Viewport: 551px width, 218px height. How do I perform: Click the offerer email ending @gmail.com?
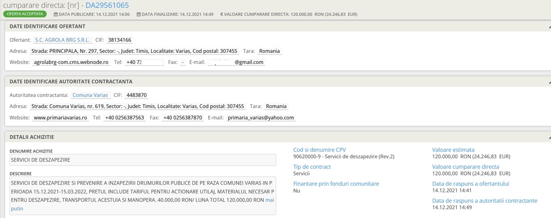point(236,62)
